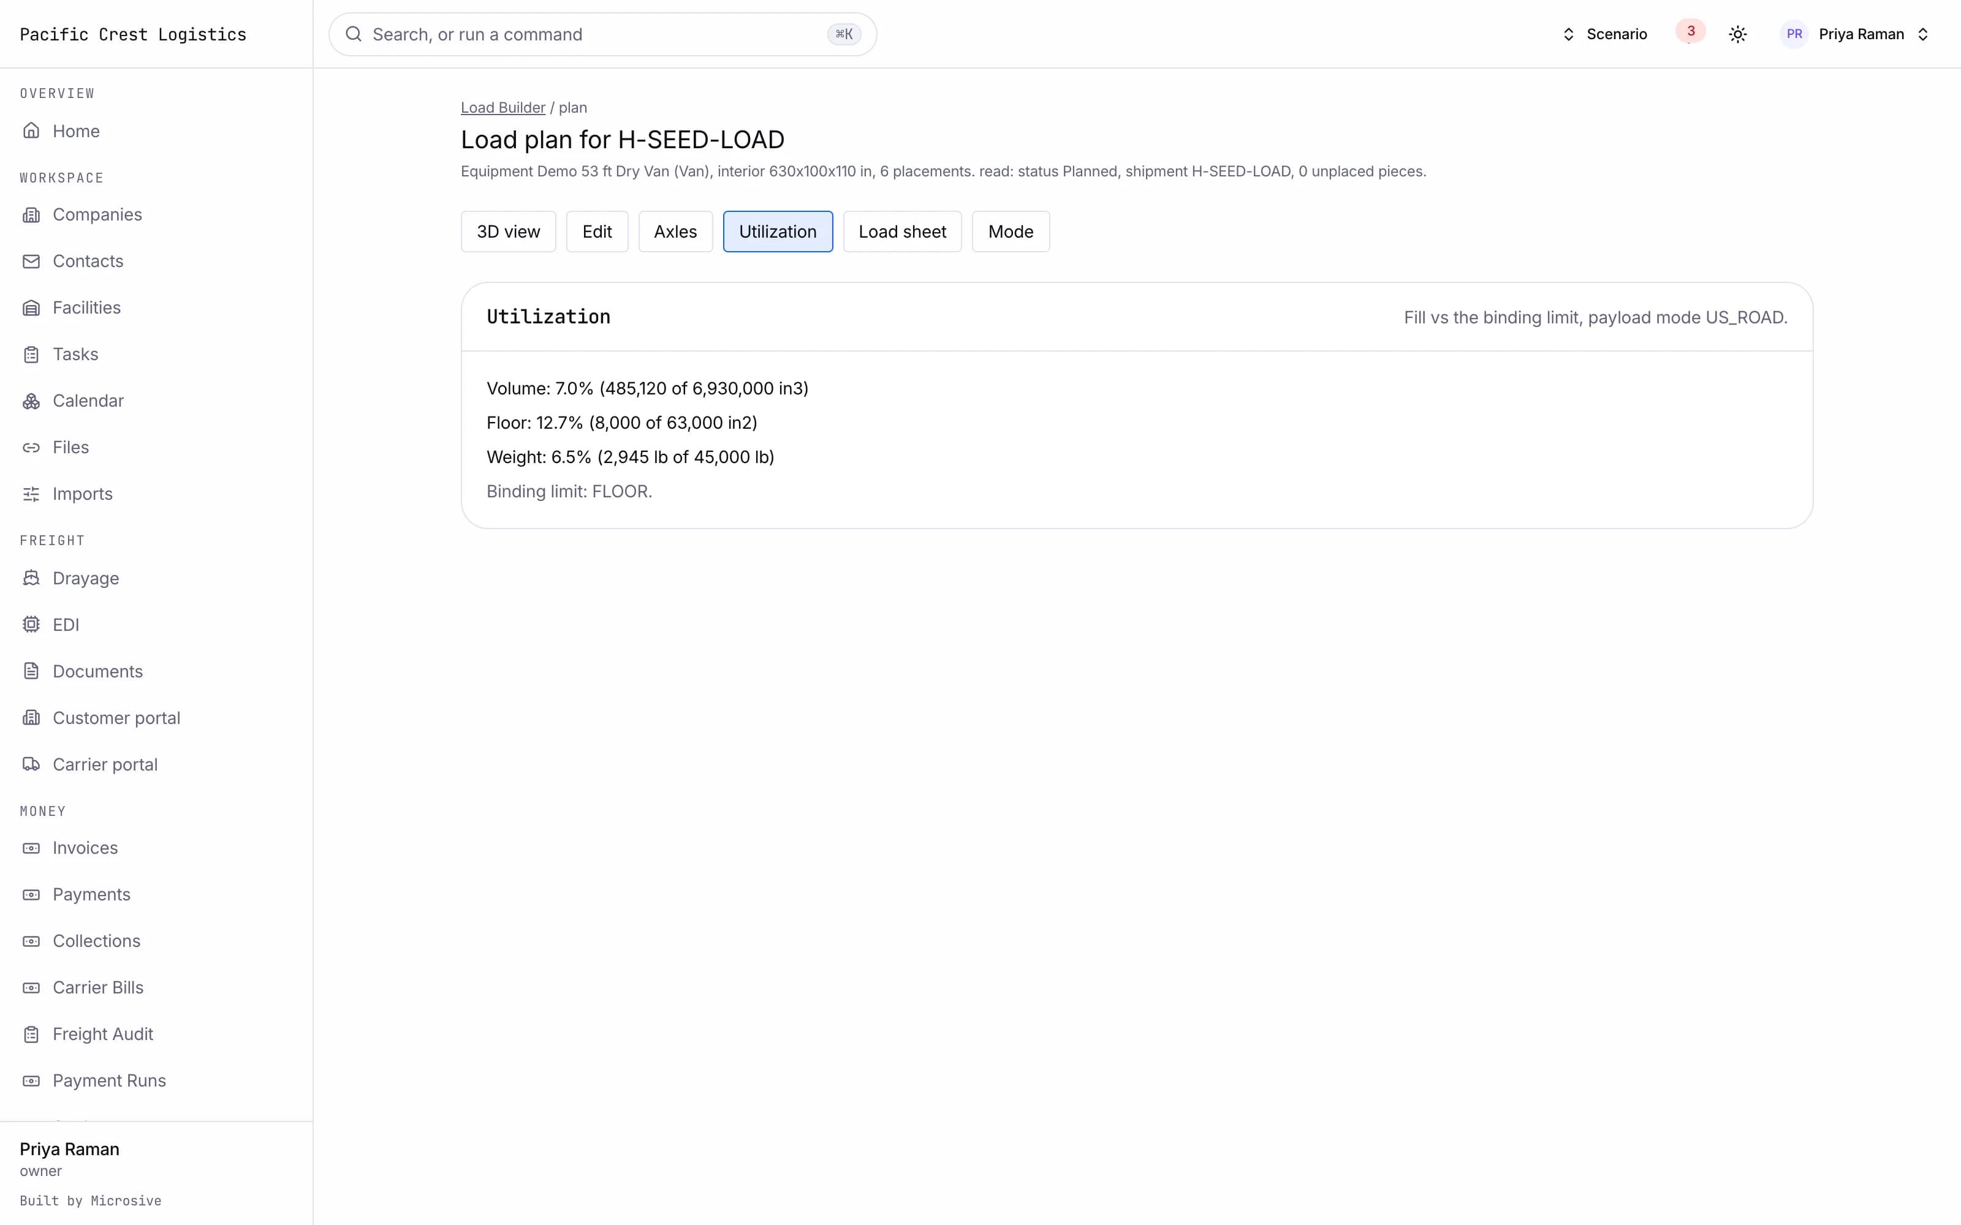Select the Utilization tab
Viewport: 1961px width, 1225px height.
click(777, 232)
